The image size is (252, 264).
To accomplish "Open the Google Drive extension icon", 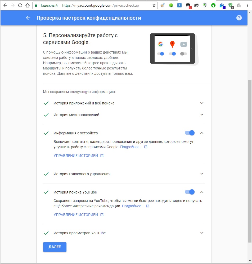I will point(239,5).
